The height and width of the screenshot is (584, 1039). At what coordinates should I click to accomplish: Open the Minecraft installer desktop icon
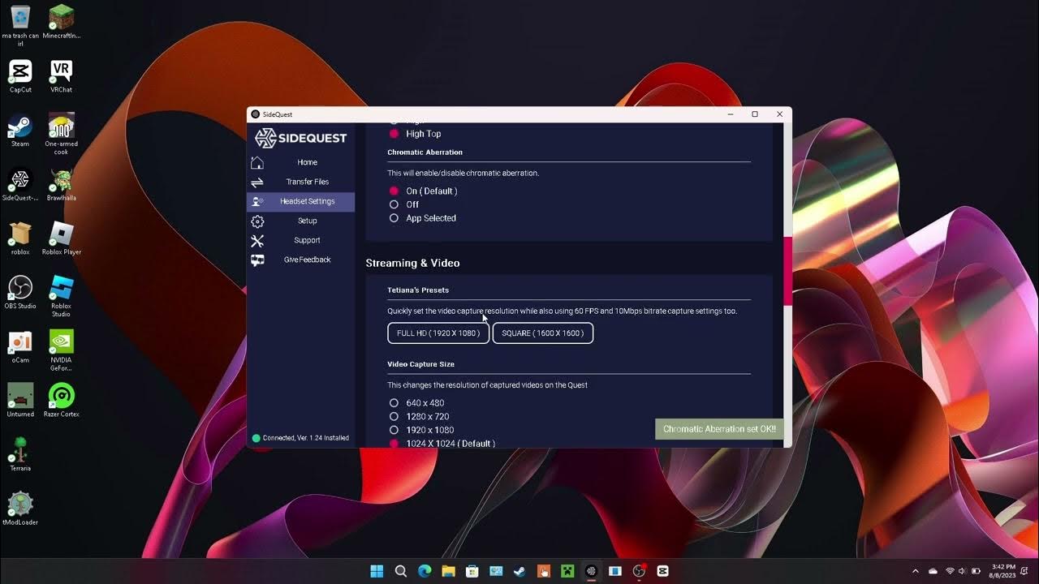pos(62,23)
